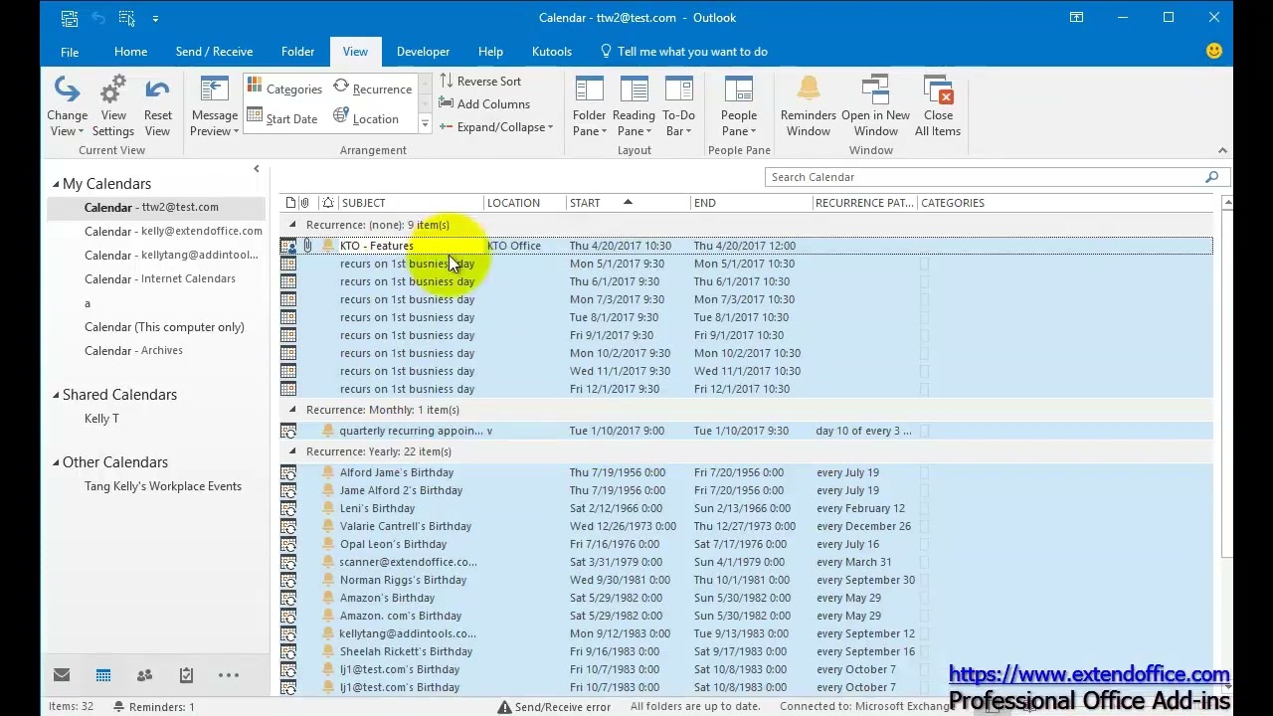Click Open in New Window

pyautogui.click(x=875, y=107)
